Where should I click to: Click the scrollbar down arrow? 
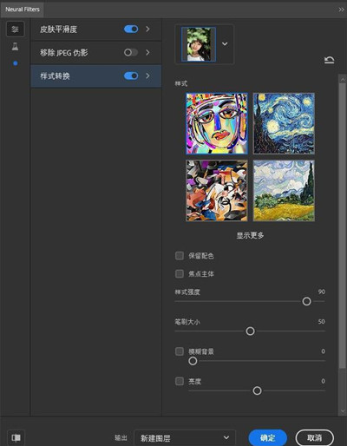coord(343,411)
